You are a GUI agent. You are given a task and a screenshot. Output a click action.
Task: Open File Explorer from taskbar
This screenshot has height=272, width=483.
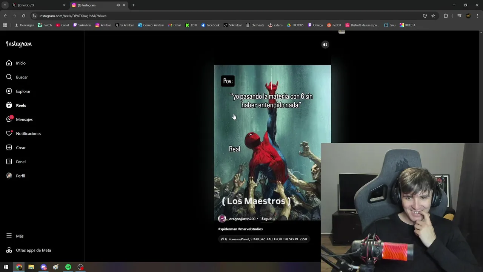click(31, 267)
